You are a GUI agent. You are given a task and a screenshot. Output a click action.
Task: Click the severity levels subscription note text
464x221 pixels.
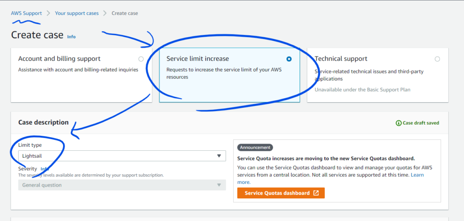pos(91,175)
